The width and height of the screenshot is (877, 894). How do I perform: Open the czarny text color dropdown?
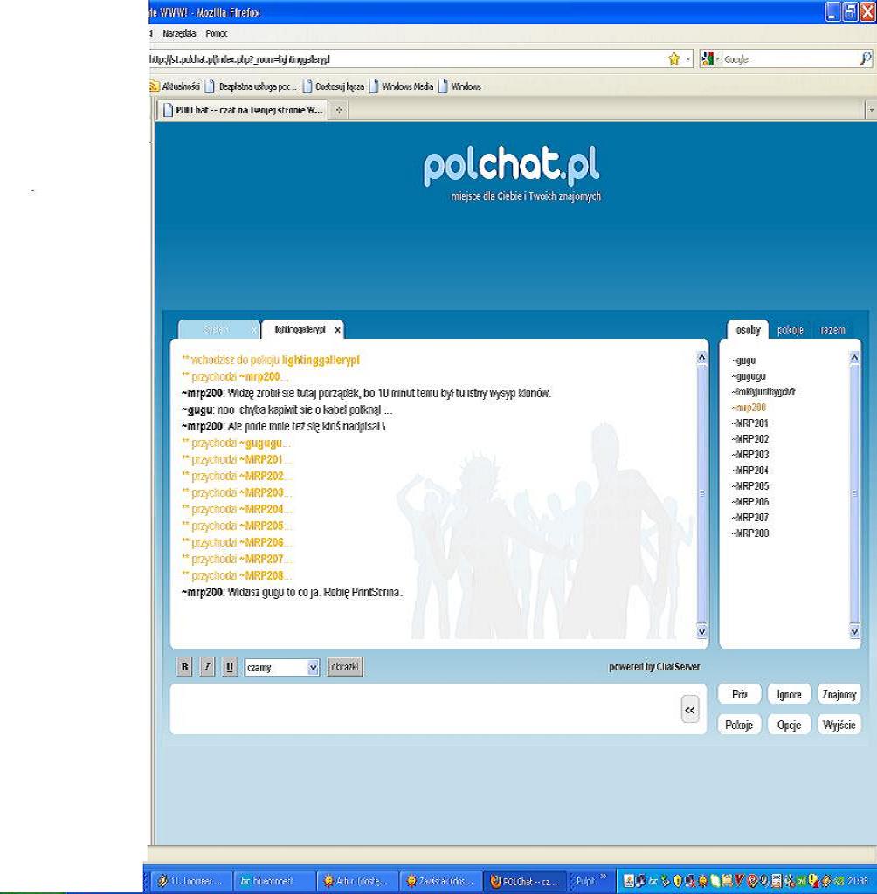click(282, 667)
